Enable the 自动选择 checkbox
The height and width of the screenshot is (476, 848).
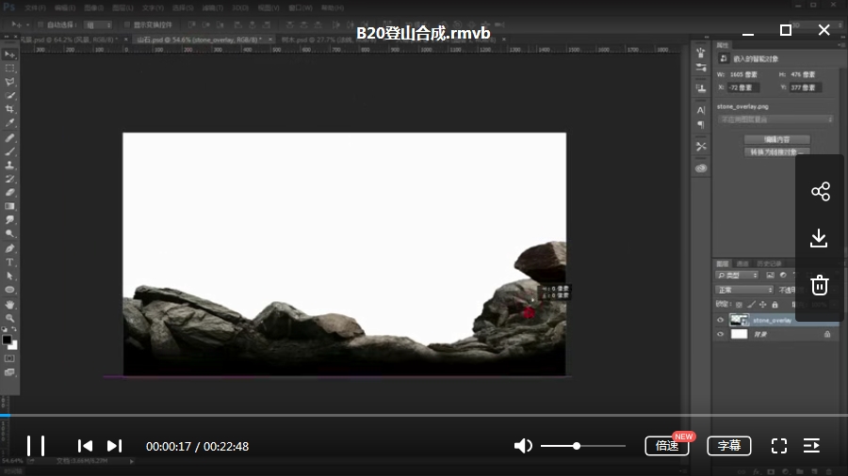pos(40,24)
